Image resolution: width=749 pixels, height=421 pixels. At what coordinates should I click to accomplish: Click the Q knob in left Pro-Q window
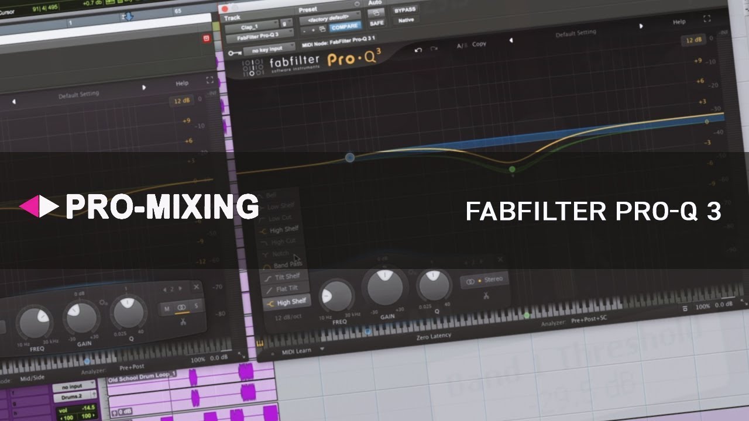(x=129, y=313)
